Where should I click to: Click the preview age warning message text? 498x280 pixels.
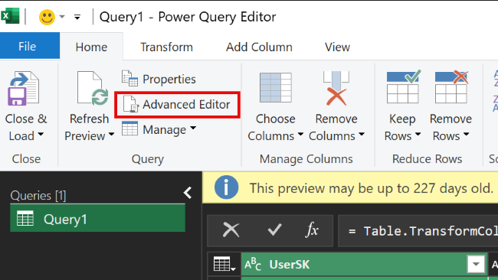(372, 188)
